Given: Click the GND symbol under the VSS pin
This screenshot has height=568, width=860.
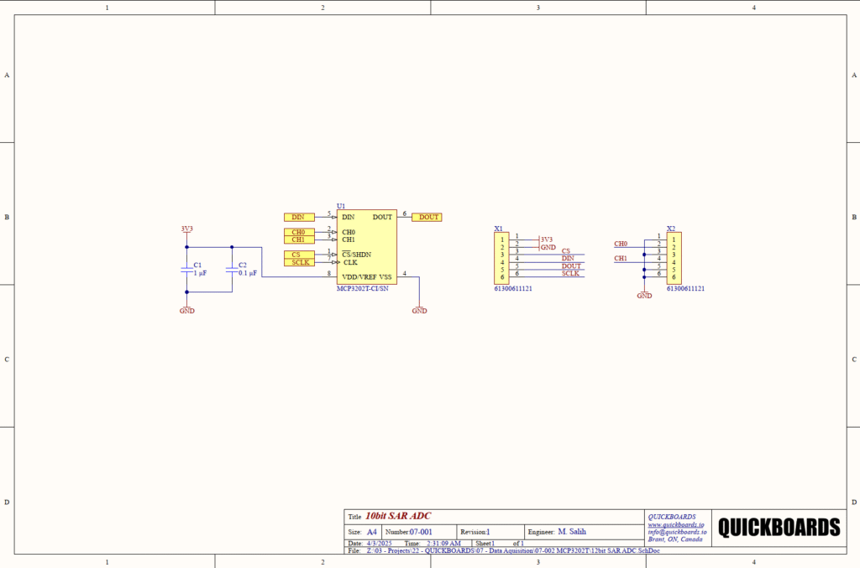Looking at the screenshot, I should tap(419, 308).
